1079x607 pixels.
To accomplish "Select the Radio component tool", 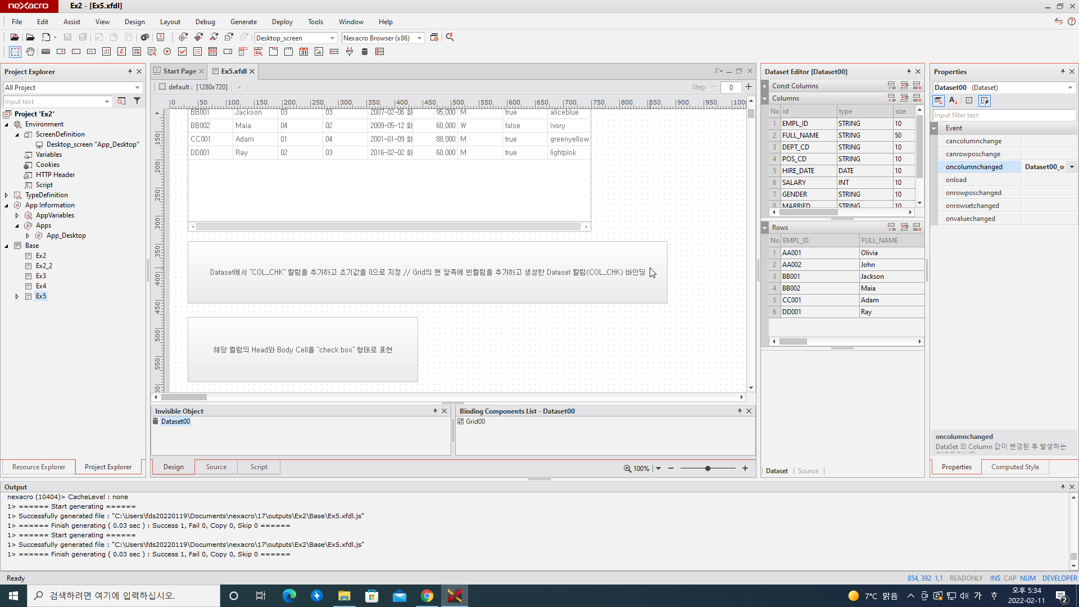I will point(167,52).
